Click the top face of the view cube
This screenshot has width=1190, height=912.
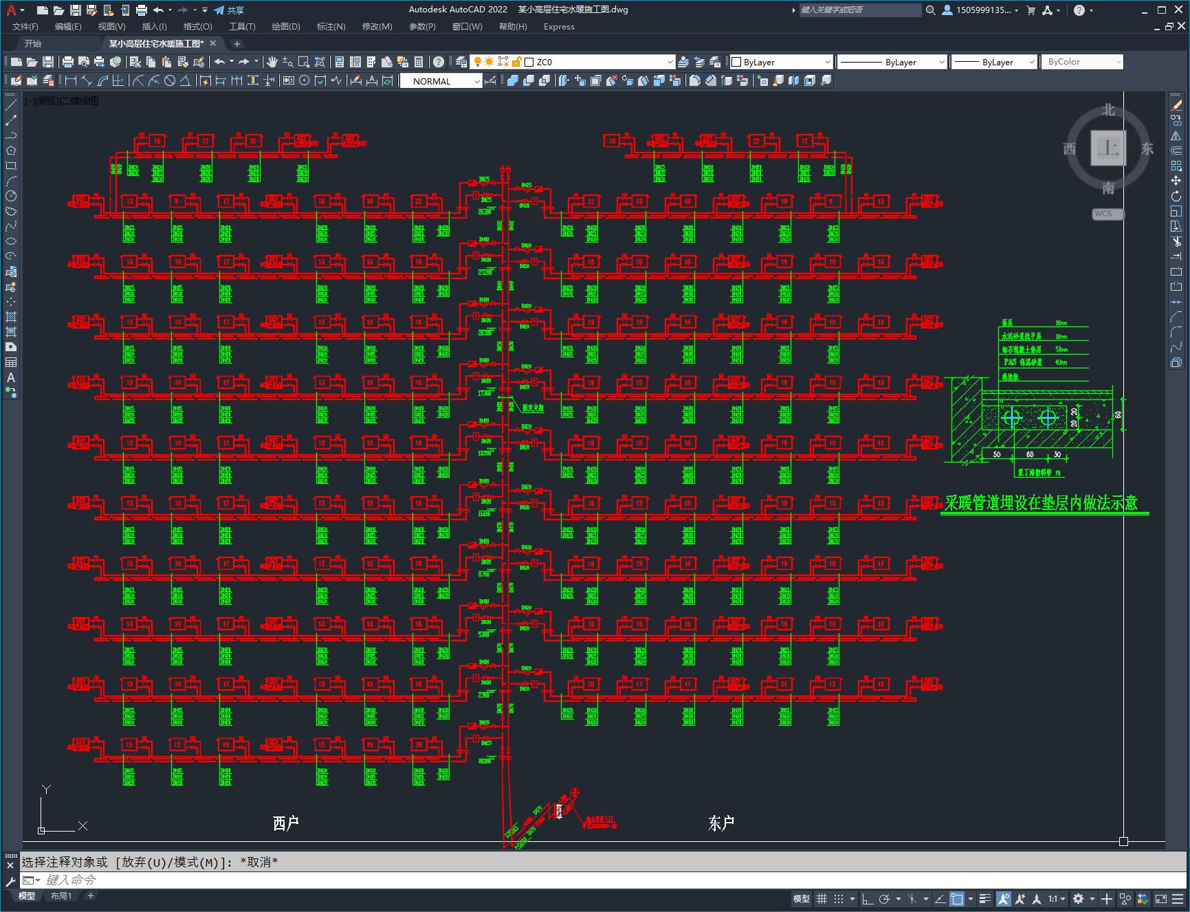(x=1108, y=147)
